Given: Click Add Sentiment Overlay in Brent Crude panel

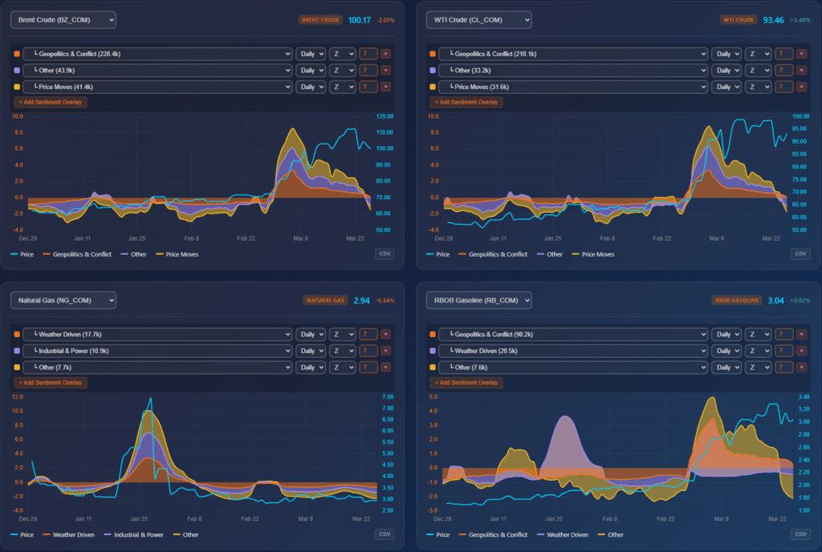Looking at the screenshot, I should [x=51, y=102].
